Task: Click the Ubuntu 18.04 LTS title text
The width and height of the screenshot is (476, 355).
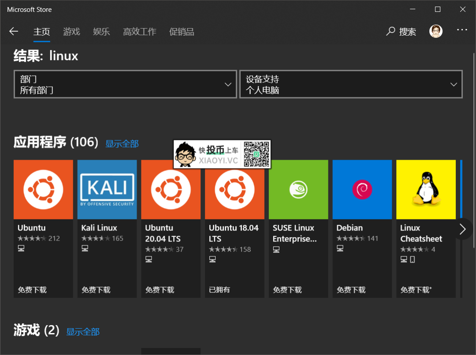Action: point(234,233)
